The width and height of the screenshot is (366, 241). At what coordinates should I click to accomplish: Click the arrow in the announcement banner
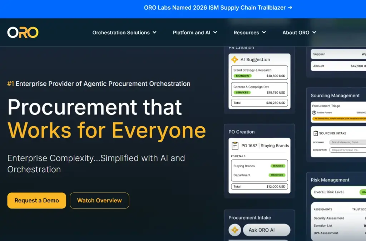pyautogui.click(x=290, y=8)
